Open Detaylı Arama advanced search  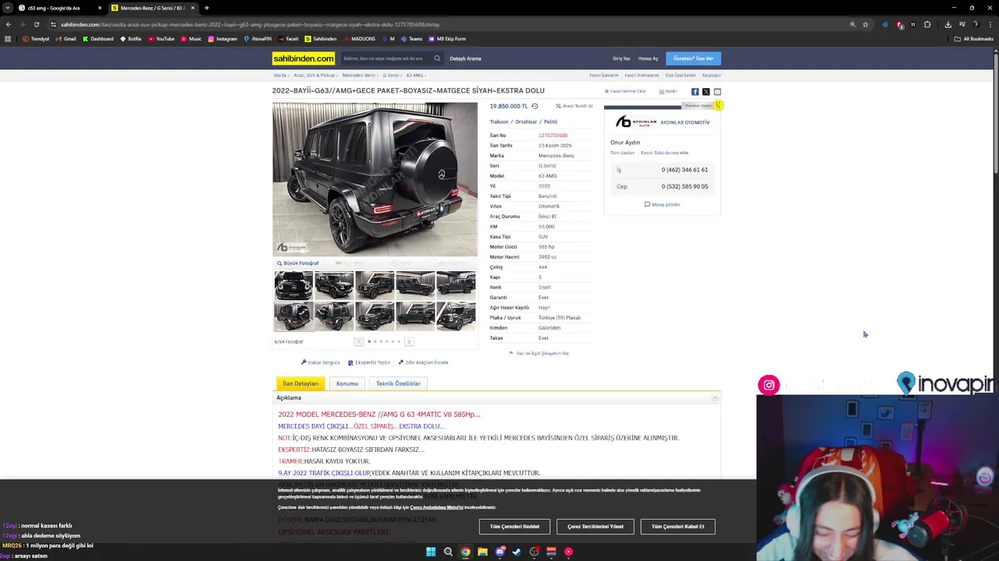point(465,58)
